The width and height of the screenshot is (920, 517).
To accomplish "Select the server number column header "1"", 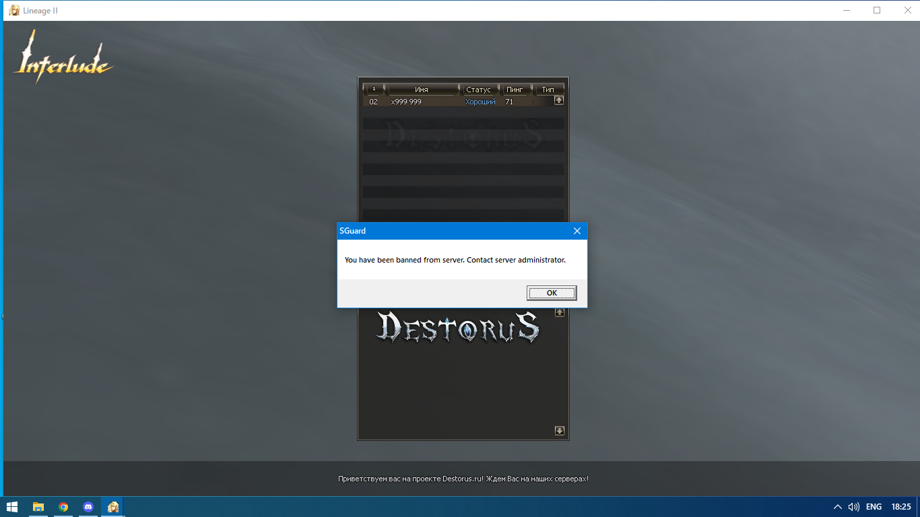I will point(374,90).
